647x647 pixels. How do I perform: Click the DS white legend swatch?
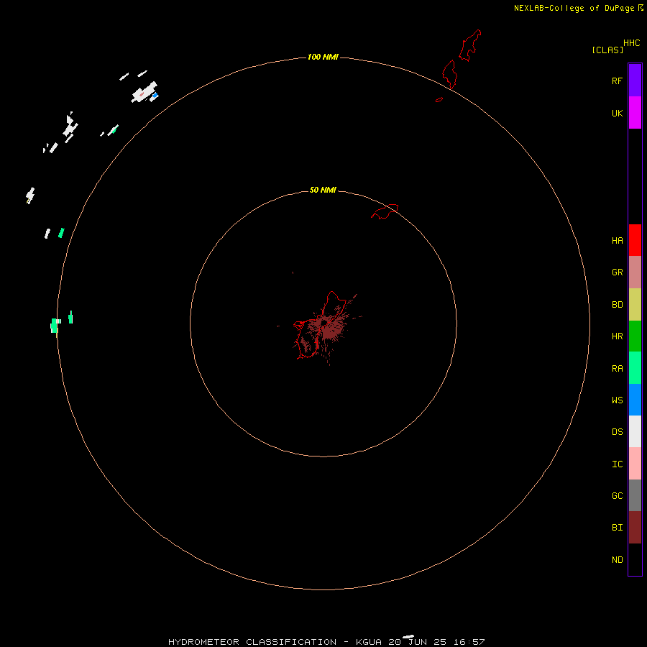click(x=635, y=431)
